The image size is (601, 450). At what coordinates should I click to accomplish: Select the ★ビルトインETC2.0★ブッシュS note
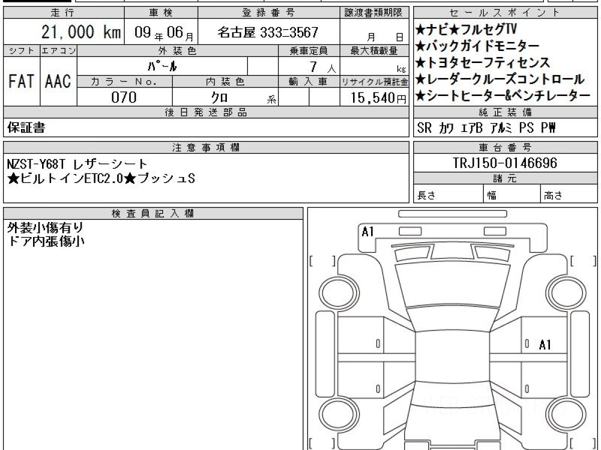pyautogui.click(x=101, y=178)
